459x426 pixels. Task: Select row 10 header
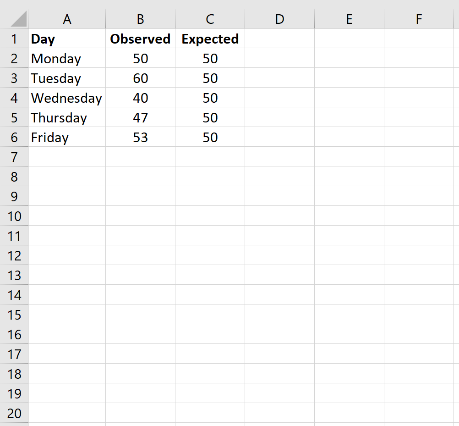(14, 216)
